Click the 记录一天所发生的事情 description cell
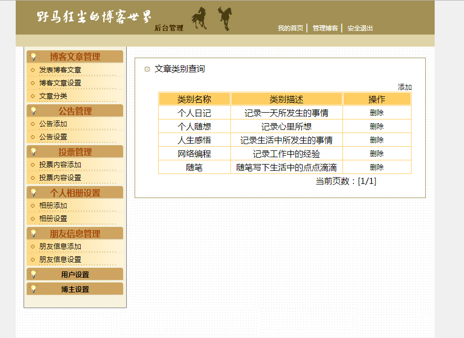This screenshot has width=464, height=338. click(286, 113)
